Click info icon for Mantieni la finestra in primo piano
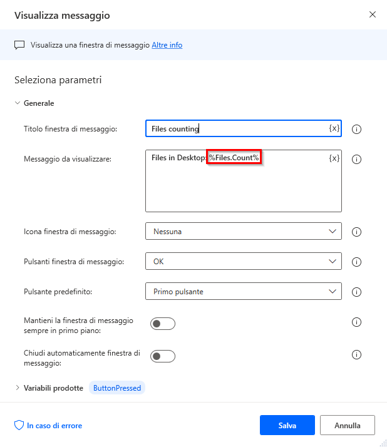The width and height of the screenshot is (387, 447). click(357, 322)
